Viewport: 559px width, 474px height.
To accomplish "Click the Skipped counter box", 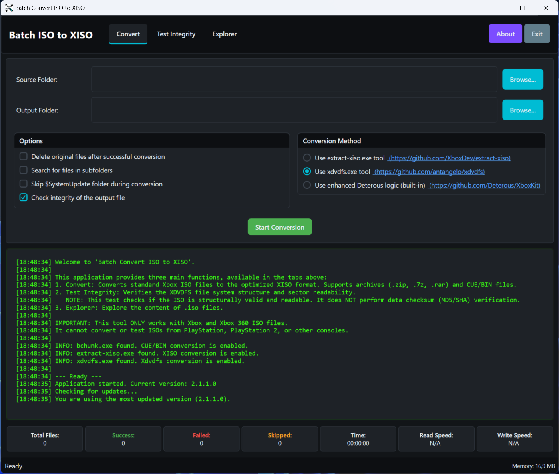I will coord(280,439).
